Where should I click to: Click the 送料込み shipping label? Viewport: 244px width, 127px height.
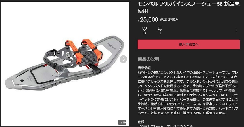[173, 19]
